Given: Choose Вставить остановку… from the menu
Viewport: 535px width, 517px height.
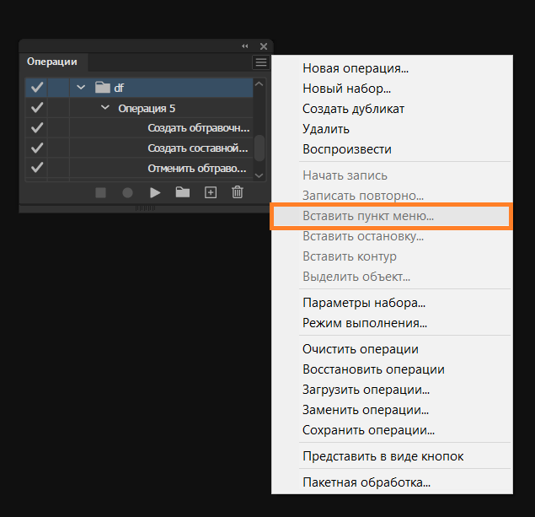Looking at the screenshot, I should (392, 236).
